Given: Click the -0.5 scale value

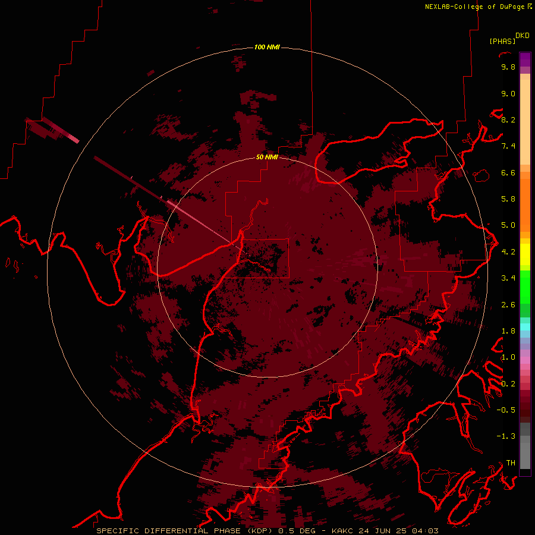Looking at the screenshot, I should pos(506,410).
